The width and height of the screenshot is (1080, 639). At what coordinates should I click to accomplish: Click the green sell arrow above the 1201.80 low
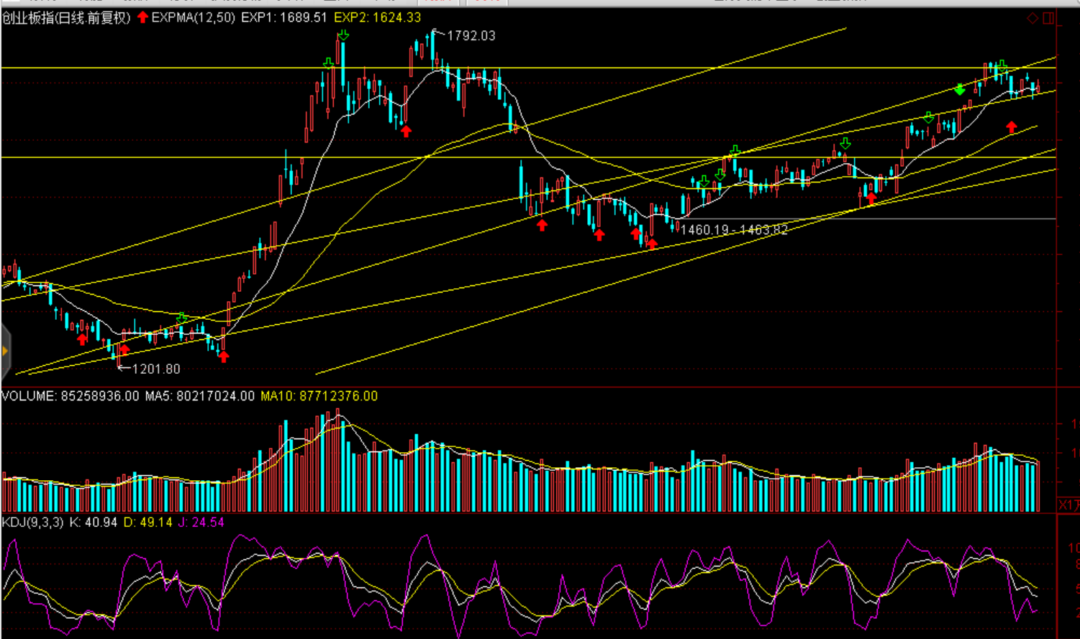tap(182, 318)
